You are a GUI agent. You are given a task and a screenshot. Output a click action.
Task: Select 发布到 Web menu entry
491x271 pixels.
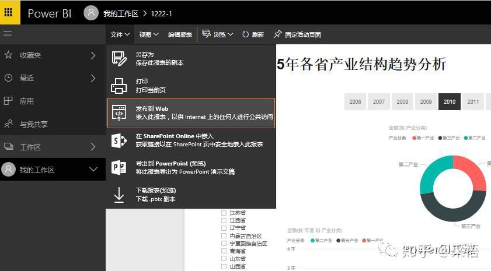coord(191,113)
